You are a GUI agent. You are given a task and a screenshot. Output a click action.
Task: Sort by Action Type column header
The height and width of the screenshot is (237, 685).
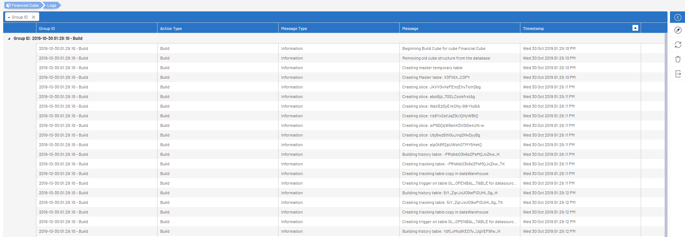tap(171, 29)
